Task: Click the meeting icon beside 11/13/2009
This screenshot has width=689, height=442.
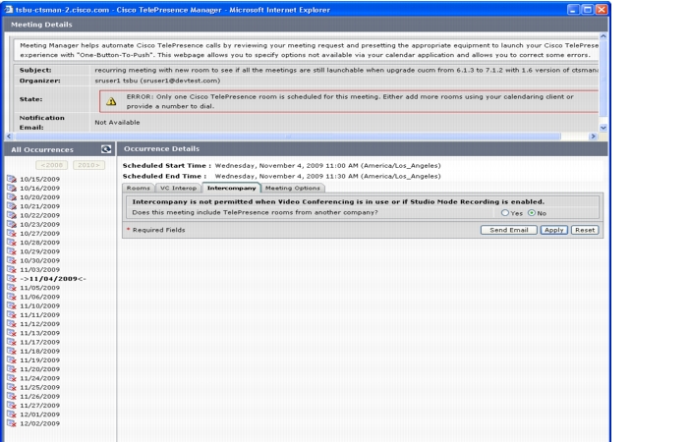Action: coord(12,333)
